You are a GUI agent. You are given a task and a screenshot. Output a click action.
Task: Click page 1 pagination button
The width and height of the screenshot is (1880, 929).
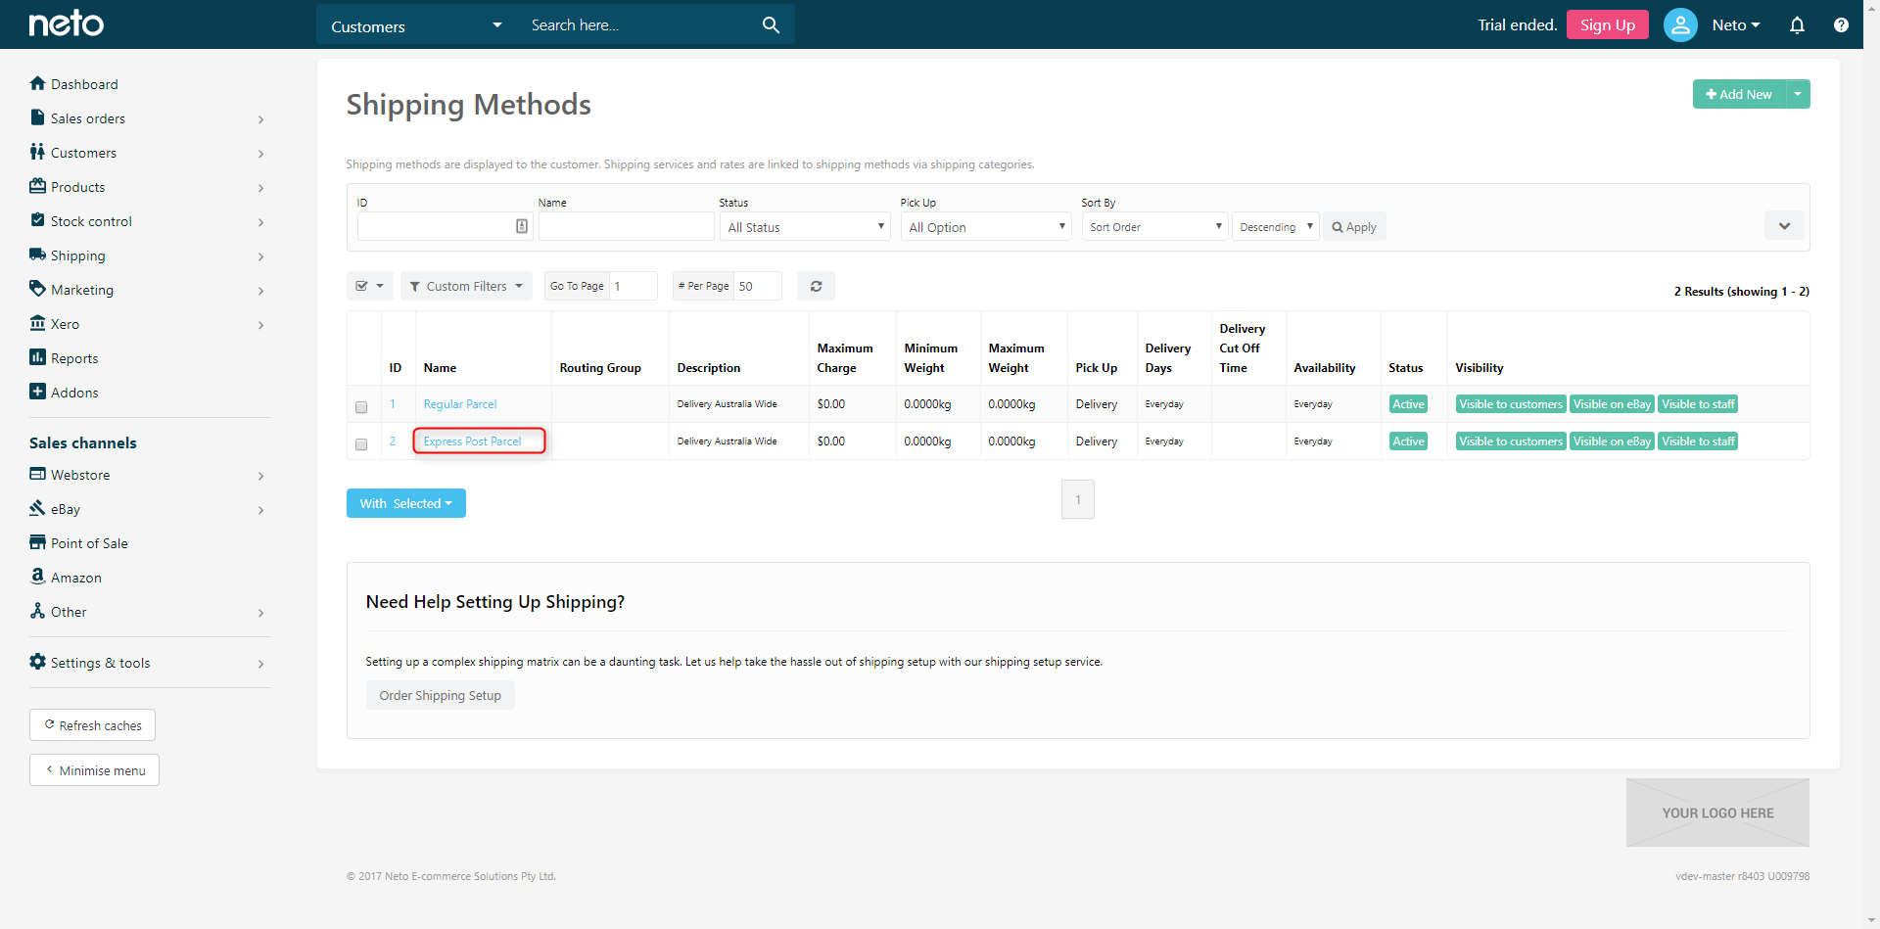pos(1078,499)
